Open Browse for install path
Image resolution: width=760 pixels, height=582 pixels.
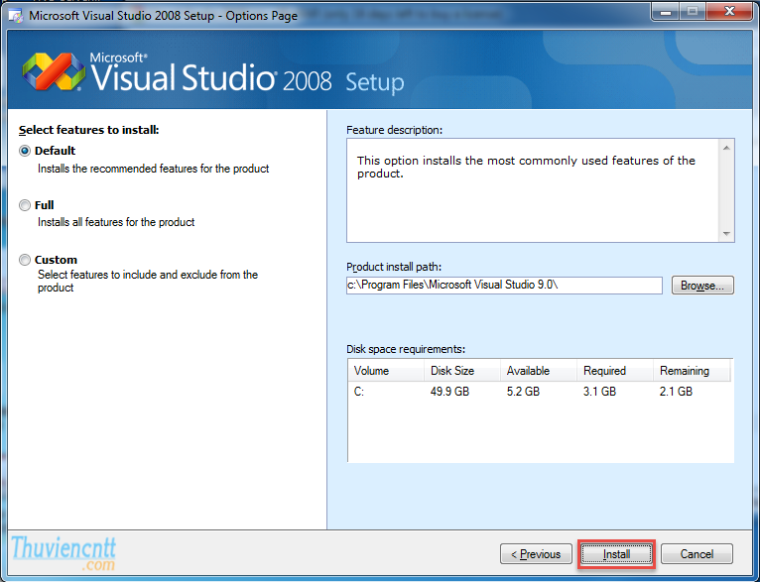pyautogui.click(x=702, y=286)
